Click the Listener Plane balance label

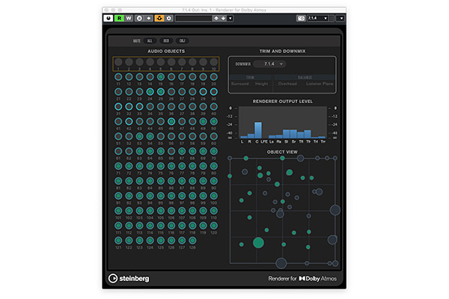coord(320,84)
